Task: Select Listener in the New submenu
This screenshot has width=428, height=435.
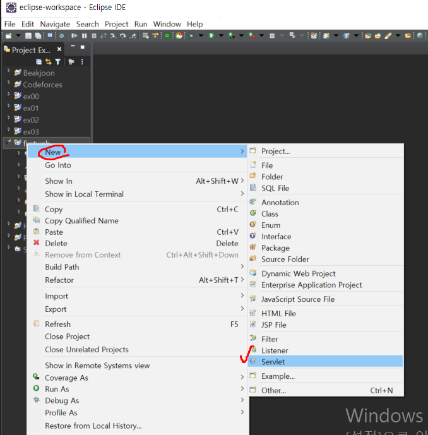Action: 325,350
